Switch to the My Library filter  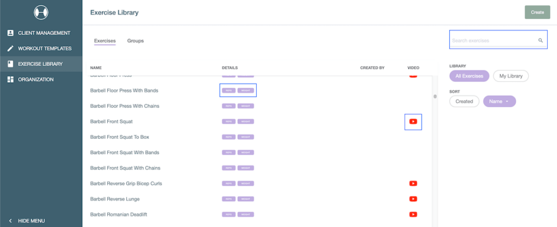[x=511, y=76]
